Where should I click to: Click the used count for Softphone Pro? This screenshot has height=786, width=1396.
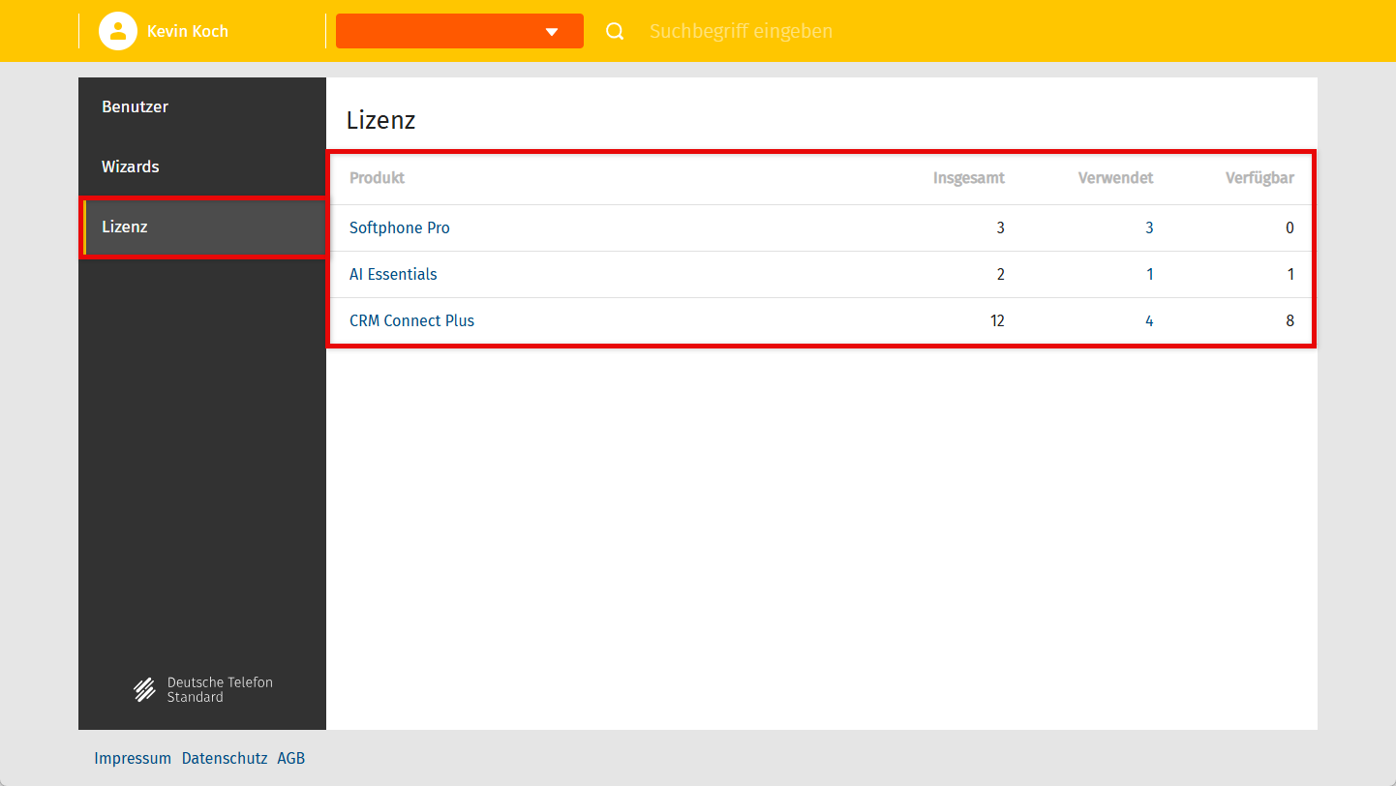[x=1149, y=228]
